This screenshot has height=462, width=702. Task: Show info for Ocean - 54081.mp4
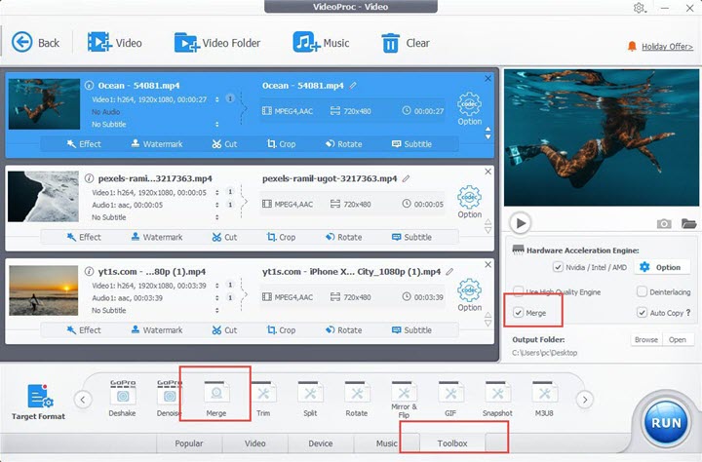pyautogui.click(x=89, y=85)
